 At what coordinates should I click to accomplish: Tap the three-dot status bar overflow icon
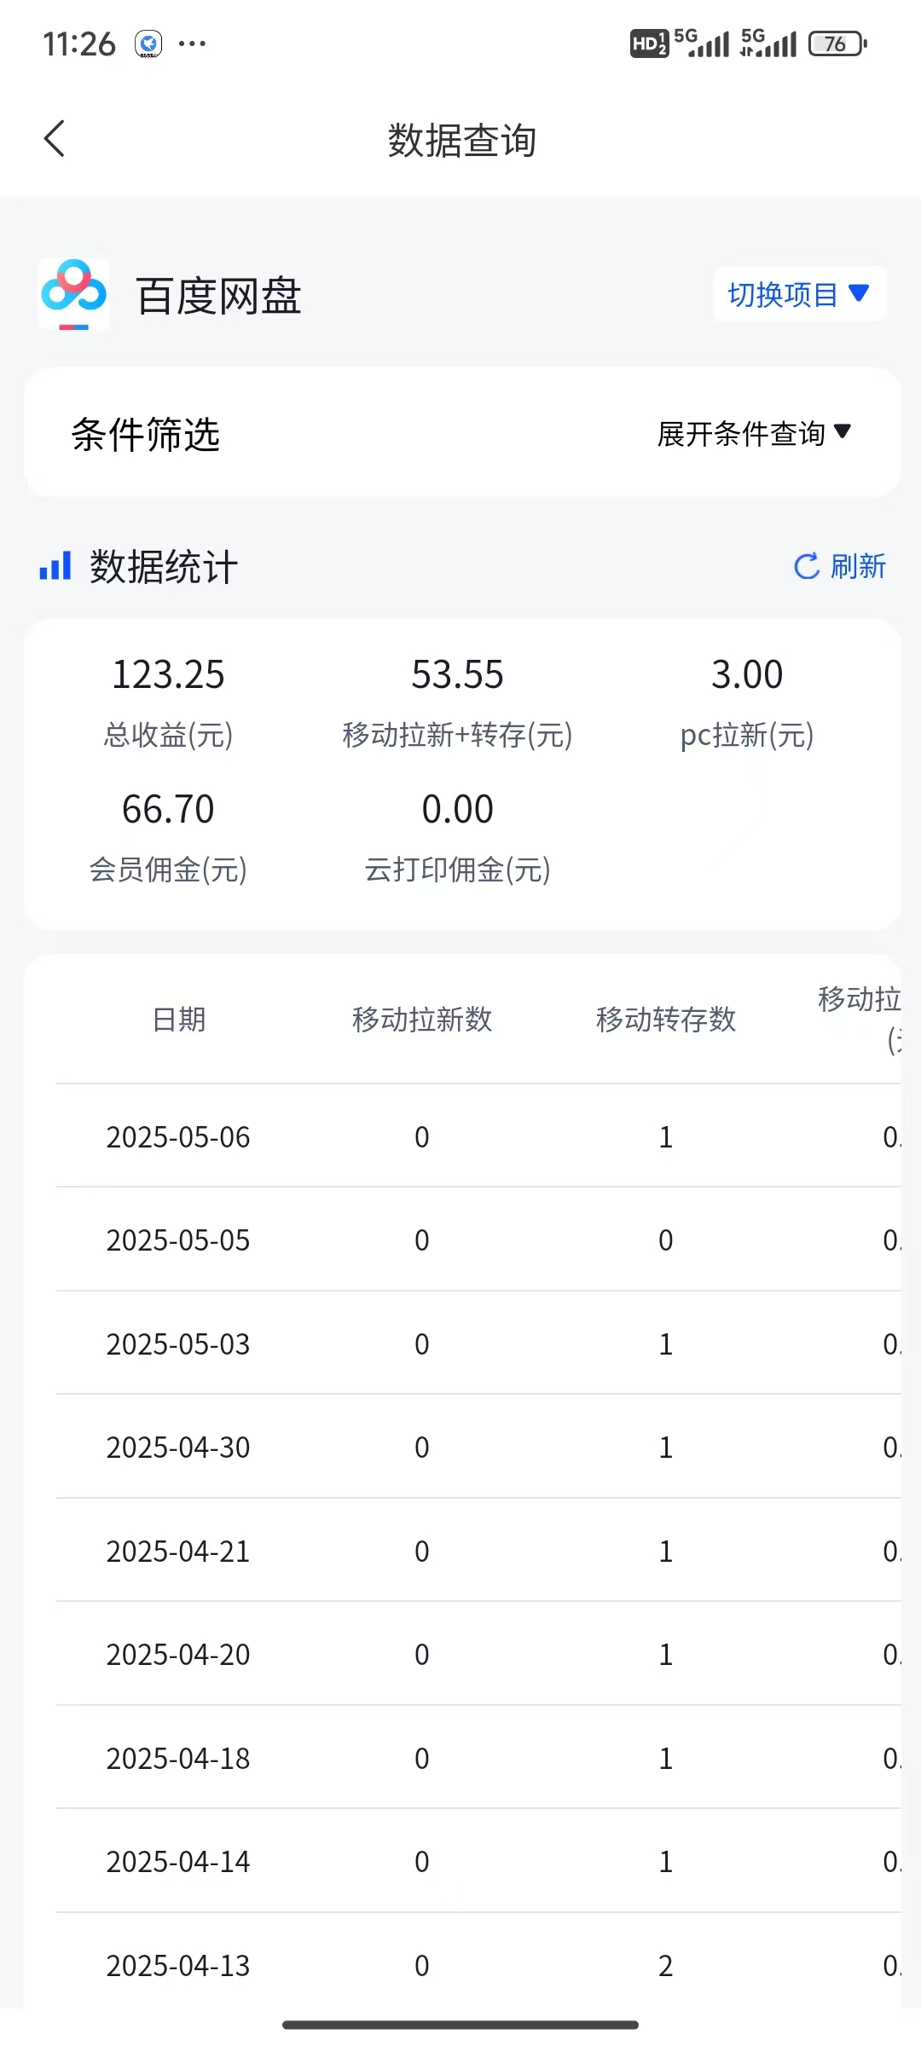pyautogui.click(x=192, y=43)
